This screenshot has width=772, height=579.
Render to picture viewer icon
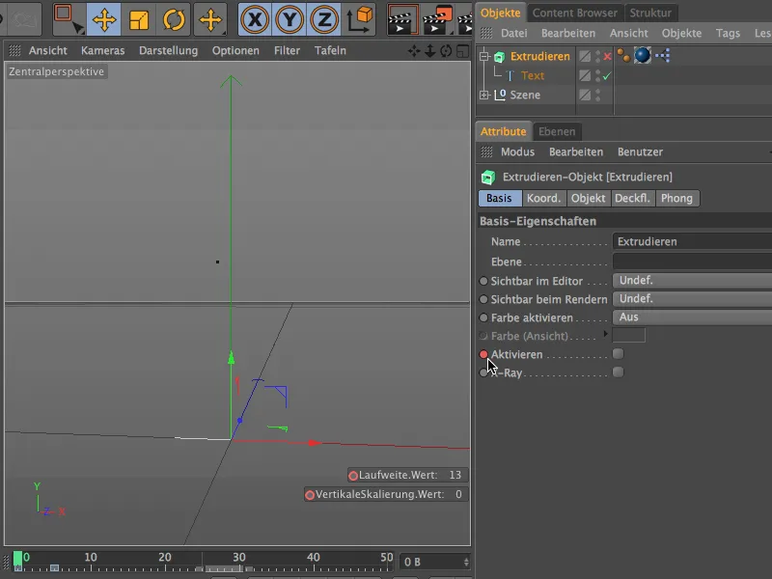[438, 19]
